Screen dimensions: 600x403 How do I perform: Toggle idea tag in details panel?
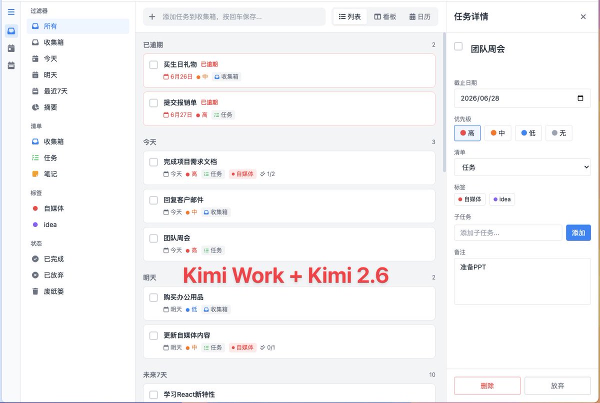click(x=501, y=199)
